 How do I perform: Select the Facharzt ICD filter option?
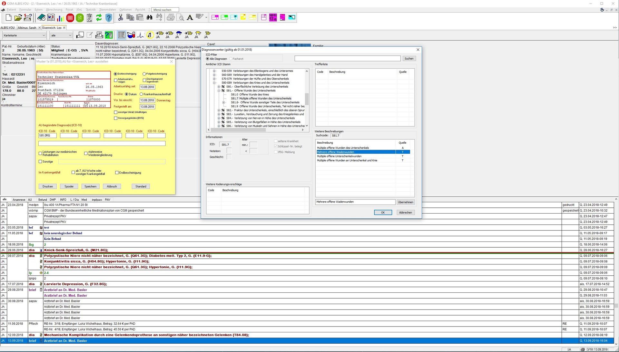tap(231, 59)
